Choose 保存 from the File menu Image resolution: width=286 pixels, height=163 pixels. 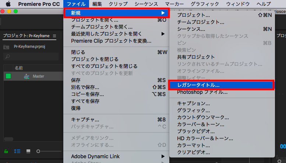click(116, 80)
